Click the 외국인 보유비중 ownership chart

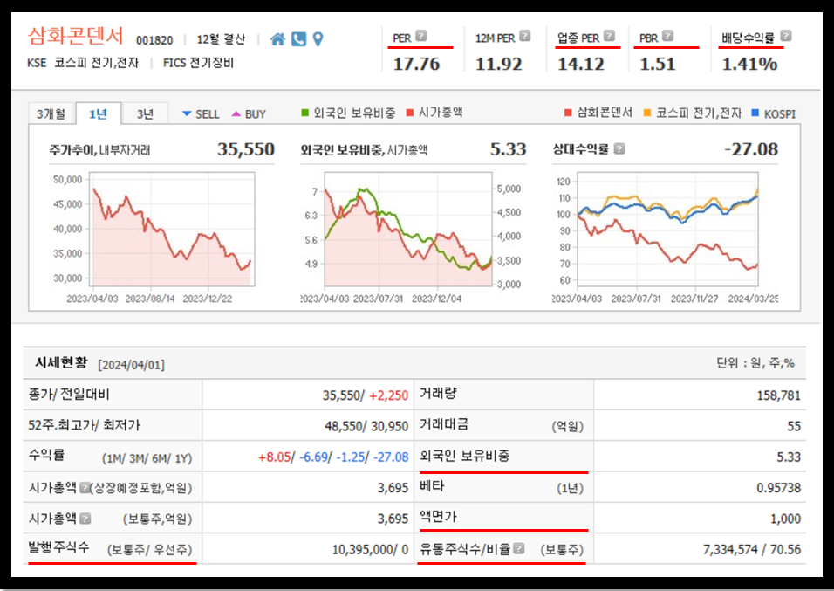408,229
